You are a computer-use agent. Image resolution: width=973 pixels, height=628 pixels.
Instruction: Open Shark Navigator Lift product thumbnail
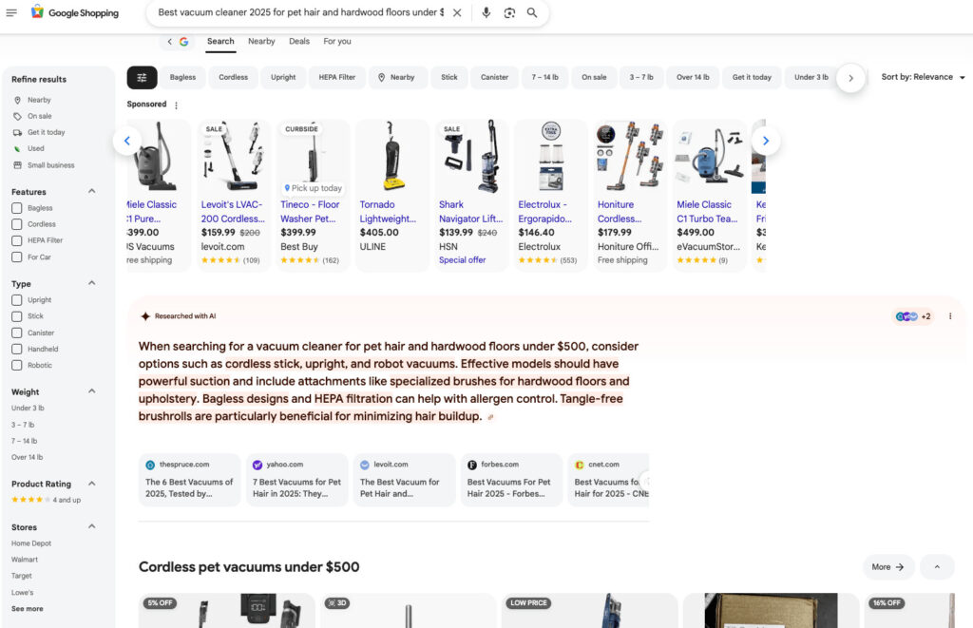pos(471,156)
